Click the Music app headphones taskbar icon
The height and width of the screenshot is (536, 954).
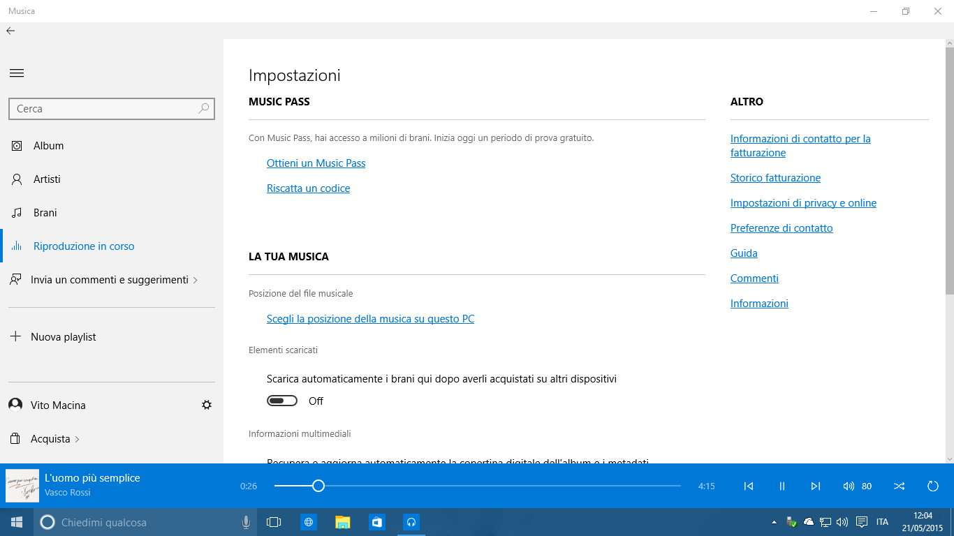point(411,522)
